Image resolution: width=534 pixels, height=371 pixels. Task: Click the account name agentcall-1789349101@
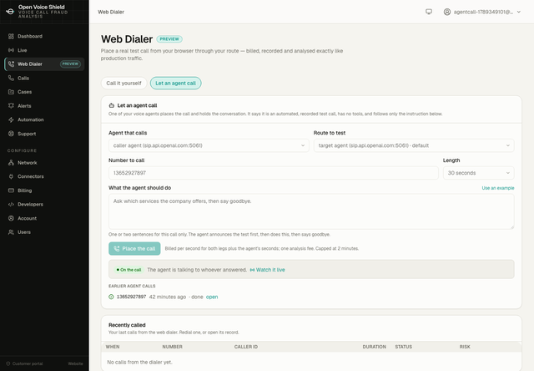coord(483,12)
